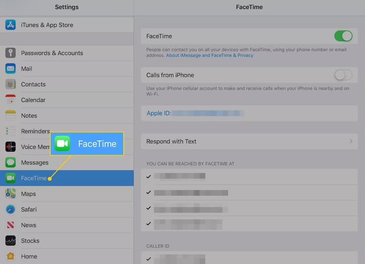The image size is (365, 264).
Task: Turn off the FaceTime switch
Action: click(x=343, y=36)
